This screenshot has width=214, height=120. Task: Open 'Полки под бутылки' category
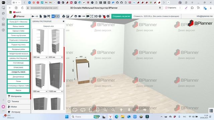(18, 35)
